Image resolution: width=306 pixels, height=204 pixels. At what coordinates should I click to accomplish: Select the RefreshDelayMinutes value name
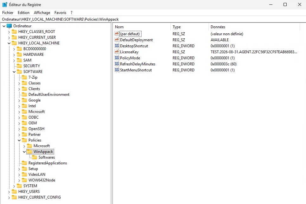(137, 64)
